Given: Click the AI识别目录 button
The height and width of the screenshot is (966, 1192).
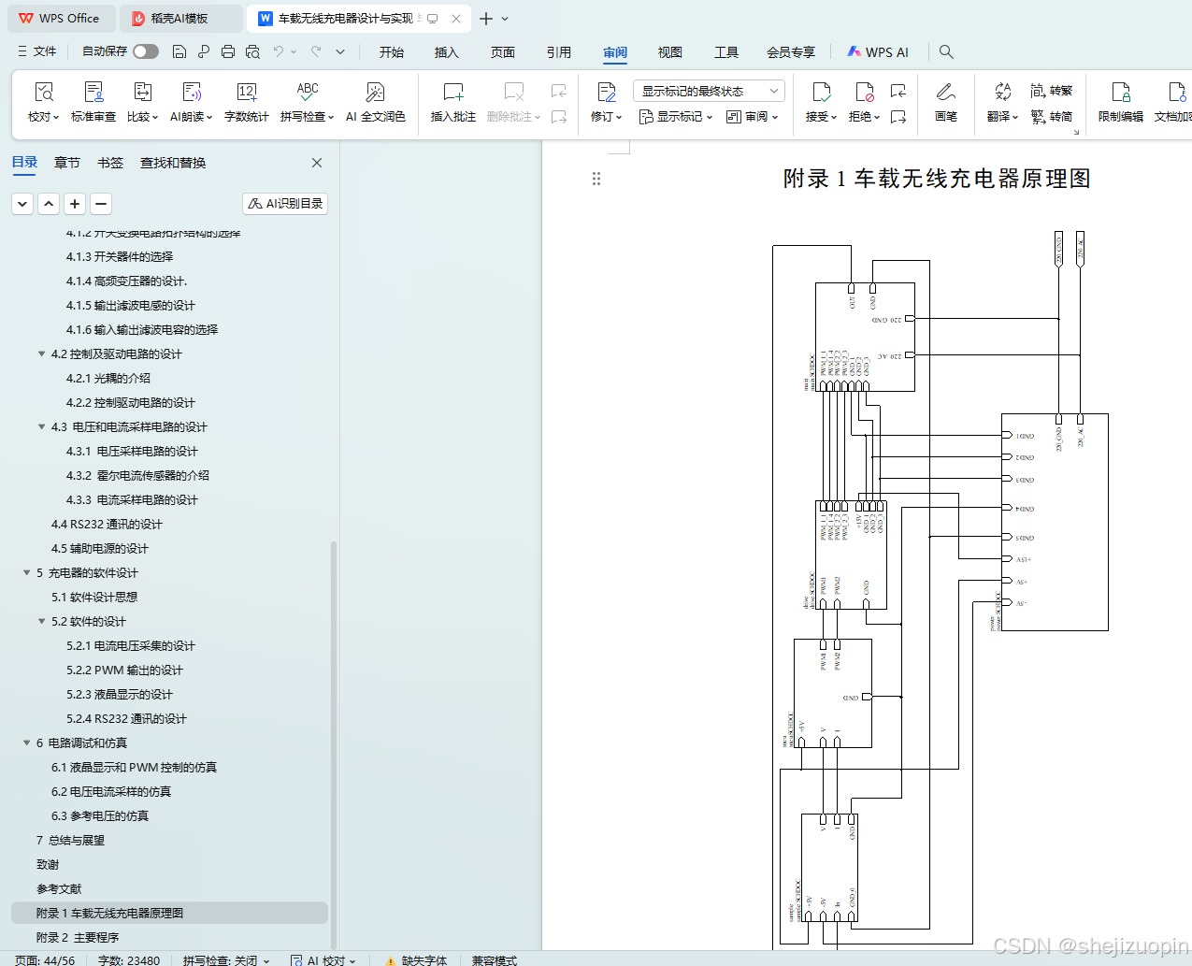Looking at the screenshot, I should click(284, 203).
